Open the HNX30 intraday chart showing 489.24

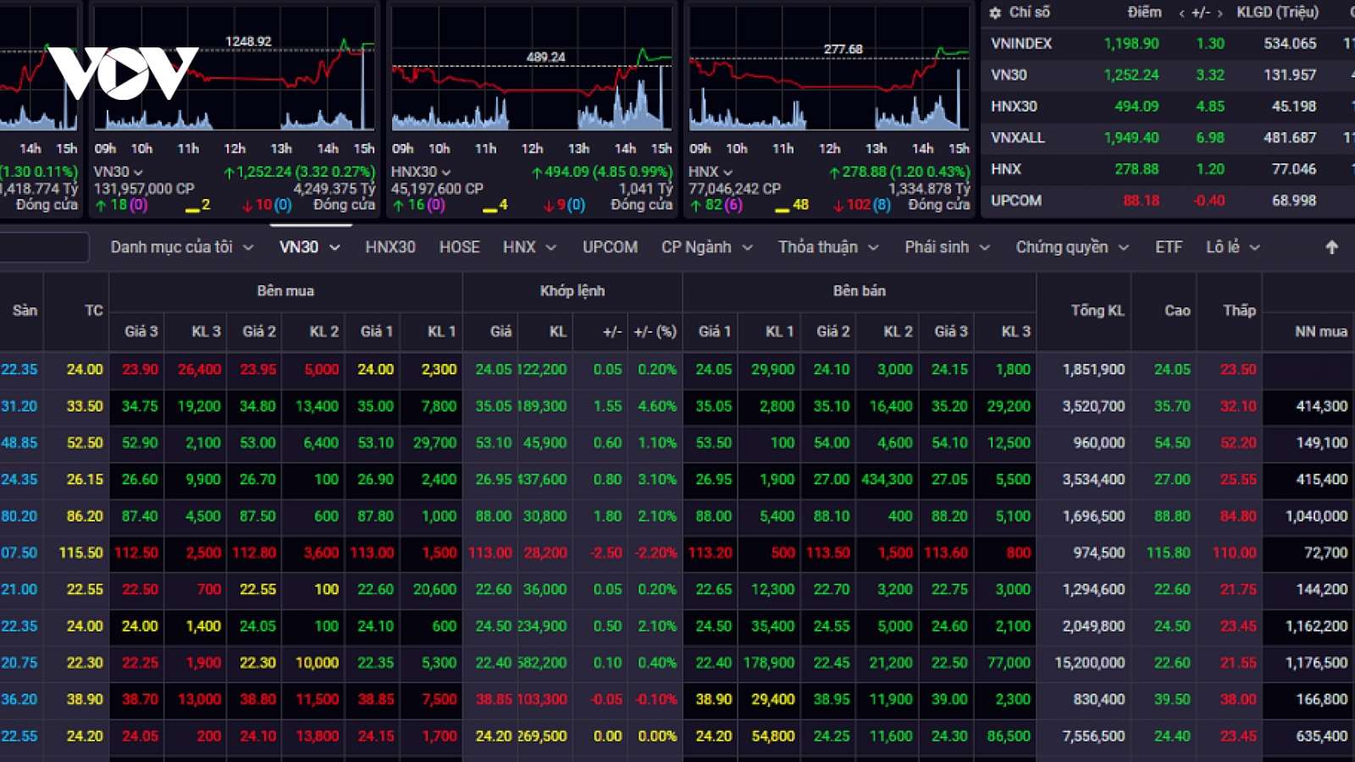pyautogui.click(x=531, y=69)
